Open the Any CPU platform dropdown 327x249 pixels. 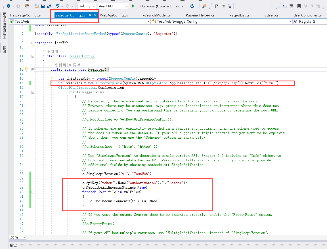click(x=113, y=6)
